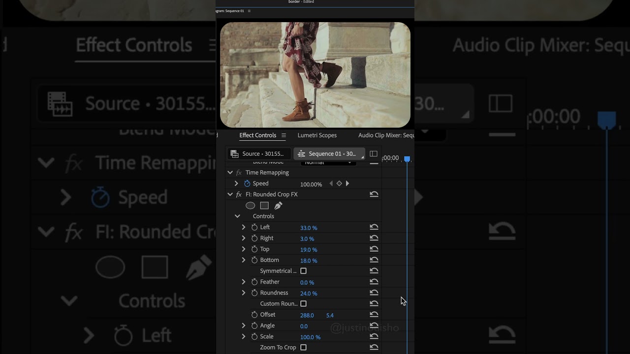Expand the Left property
This screenshot has height=354, width=630.
243,227
